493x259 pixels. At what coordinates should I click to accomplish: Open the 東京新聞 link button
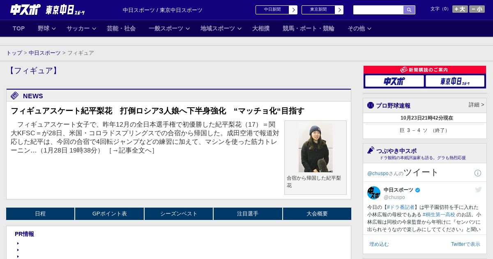click(318, 10)
